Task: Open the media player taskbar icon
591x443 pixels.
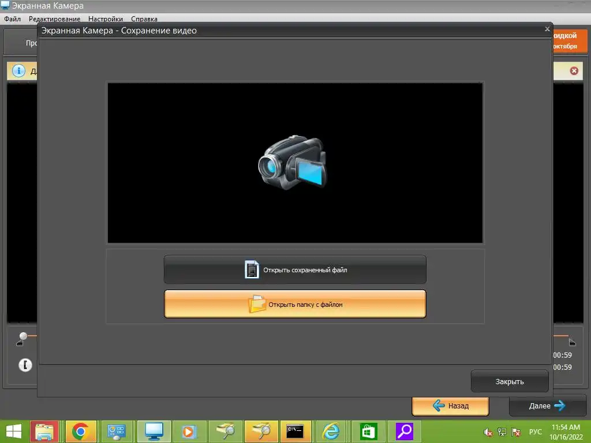Action: tap(188, 431)
